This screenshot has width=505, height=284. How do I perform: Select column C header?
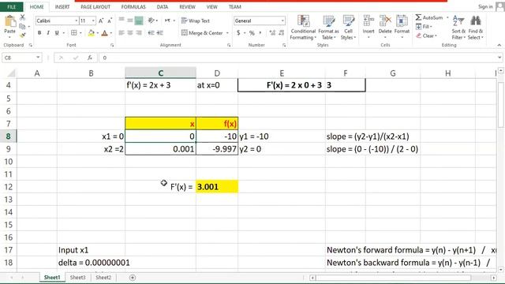160,73
